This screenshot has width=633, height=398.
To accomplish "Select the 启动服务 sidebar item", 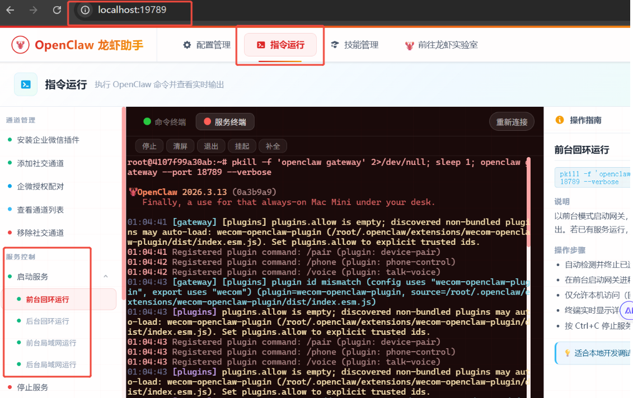I will tap(32, 277).
